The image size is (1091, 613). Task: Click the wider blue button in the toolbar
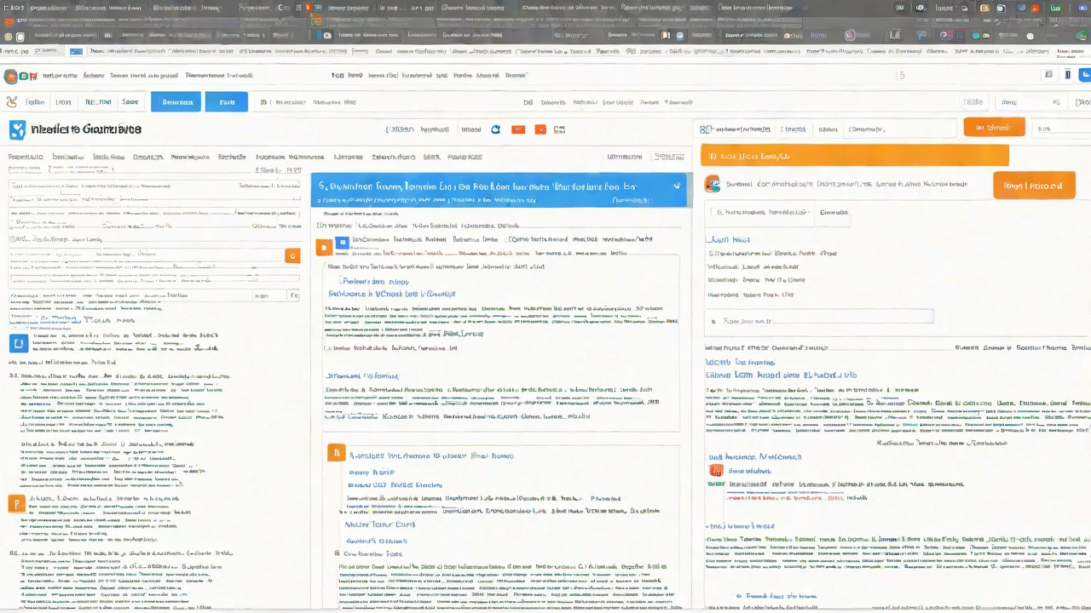click(176, 102)
